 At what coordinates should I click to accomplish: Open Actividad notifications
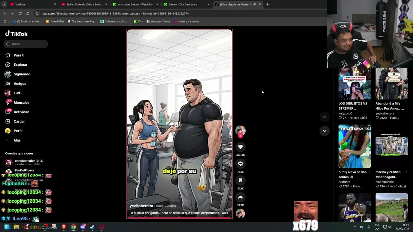[x=17, y=112]
